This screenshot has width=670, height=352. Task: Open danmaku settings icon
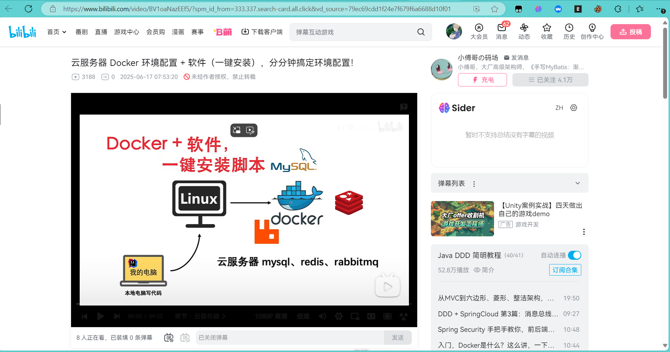point(185,338)
